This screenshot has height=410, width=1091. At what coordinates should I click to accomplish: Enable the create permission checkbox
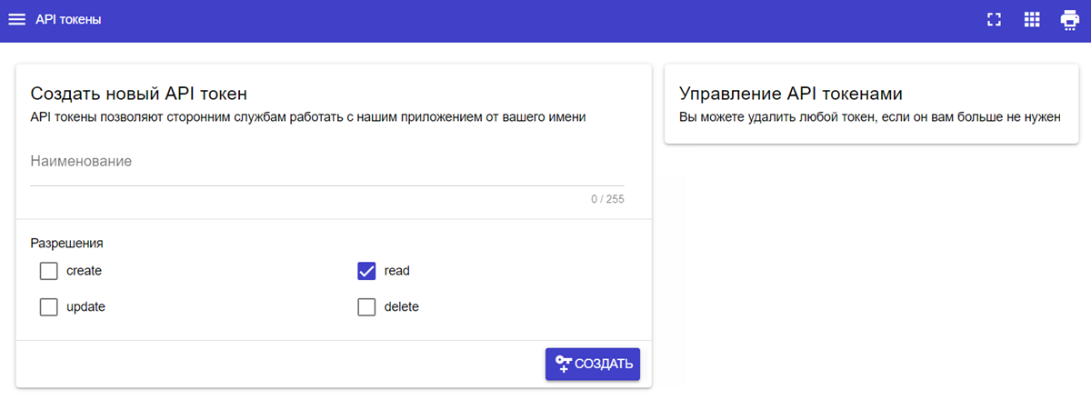(48, 271)
